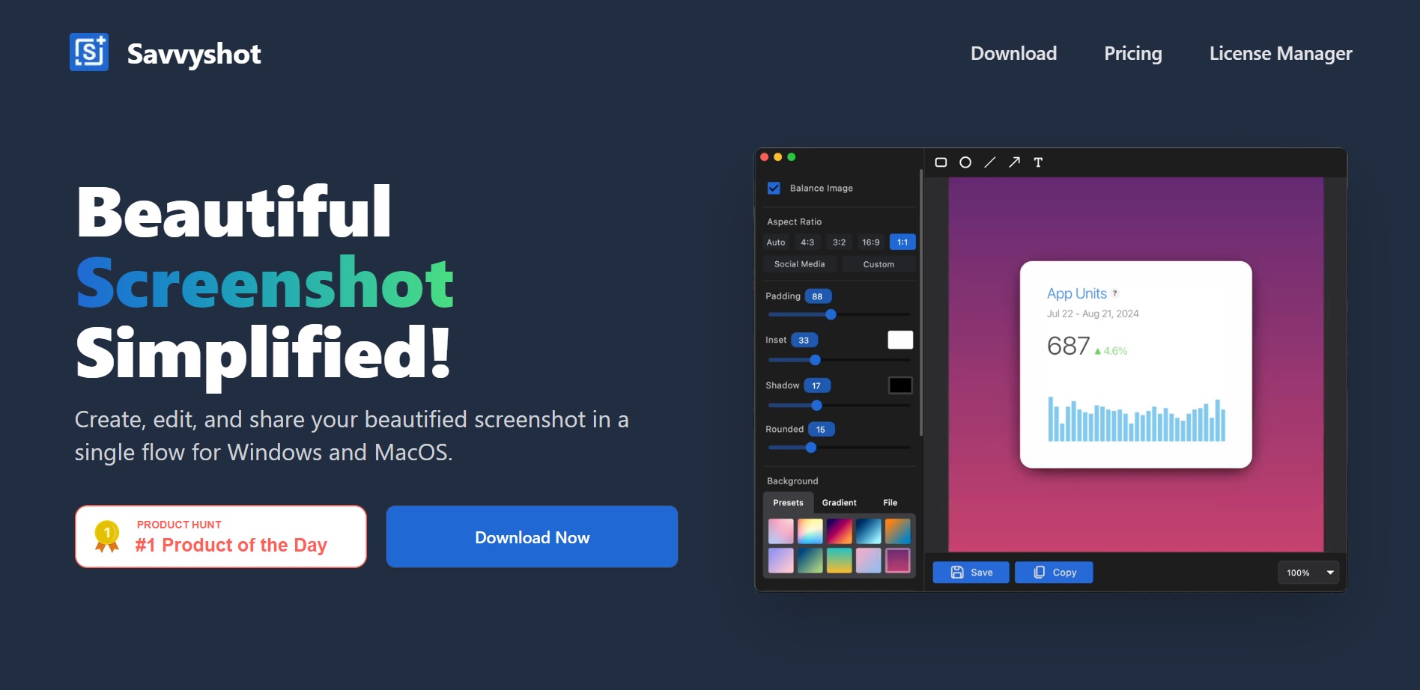The height and width of the screenshot is (690, 1420).
Task: Select the circle shape tool
Action: pyautogui.click(x=965, y=162)
